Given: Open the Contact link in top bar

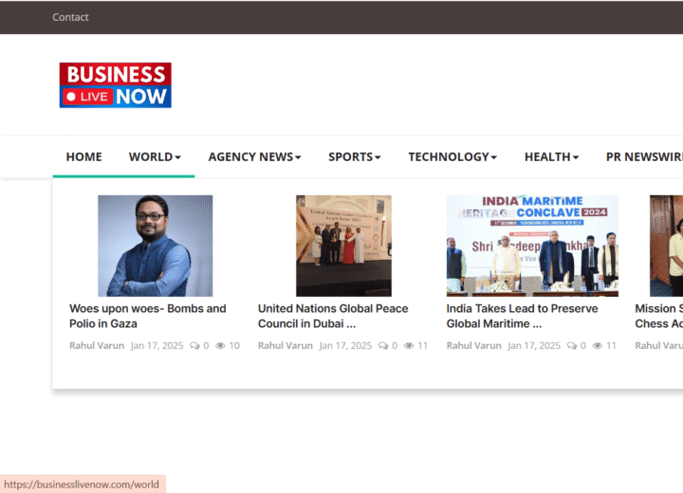Looking at the screenshot, I should point(70,17).
